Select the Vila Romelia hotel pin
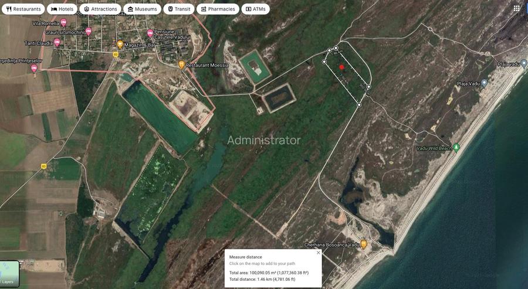The height and width of the screenshot is (289, 528). 63,22
